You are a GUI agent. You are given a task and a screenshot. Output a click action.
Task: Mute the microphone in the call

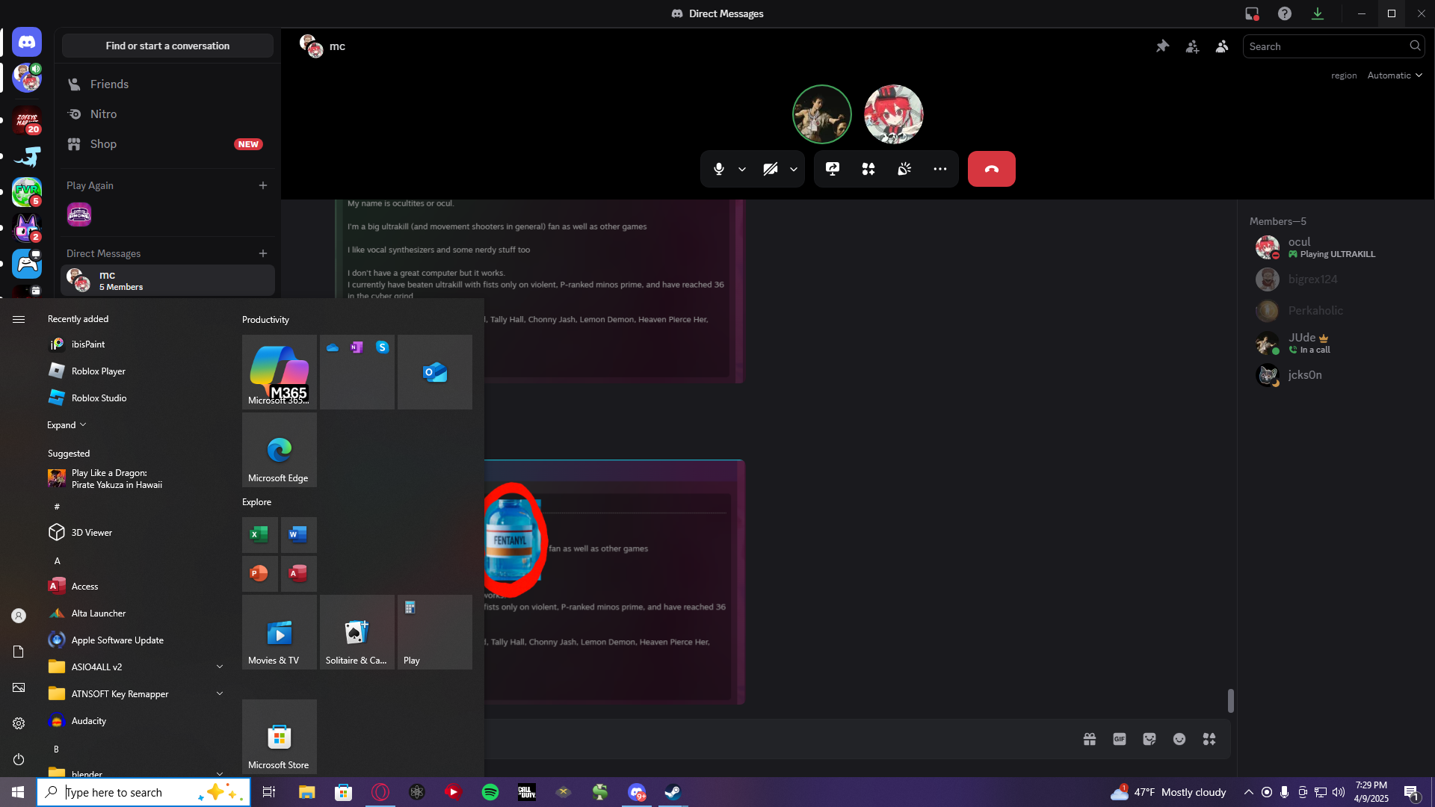(x=718, y=169)
